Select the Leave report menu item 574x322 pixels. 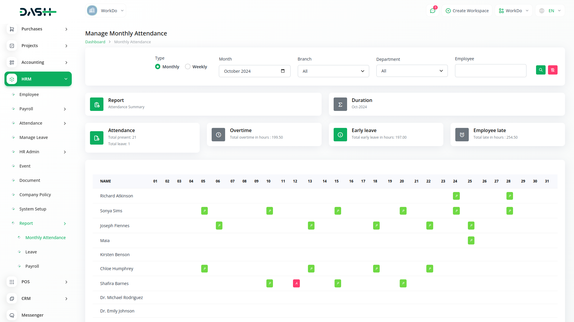pos(31,252)
